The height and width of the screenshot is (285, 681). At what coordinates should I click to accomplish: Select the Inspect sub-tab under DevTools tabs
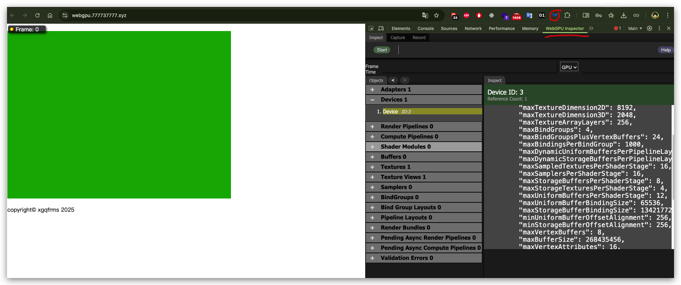tap(376, 38)
